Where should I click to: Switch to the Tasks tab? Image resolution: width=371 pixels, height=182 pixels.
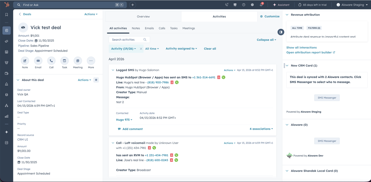pos(174,28)
